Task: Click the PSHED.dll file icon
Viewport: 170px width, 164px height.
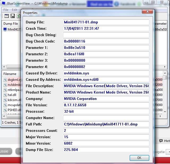Action: point(5,110)
